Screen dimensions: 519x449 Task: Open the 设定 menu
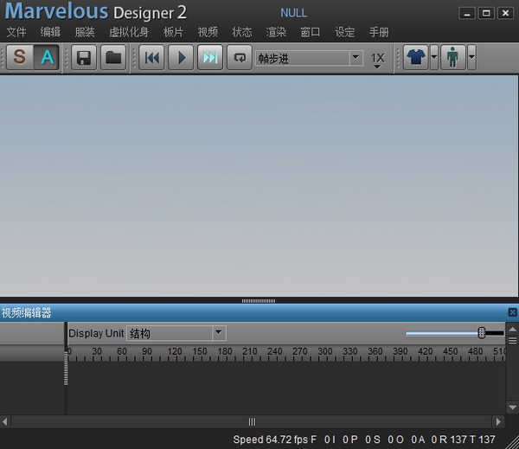(344, 32)
